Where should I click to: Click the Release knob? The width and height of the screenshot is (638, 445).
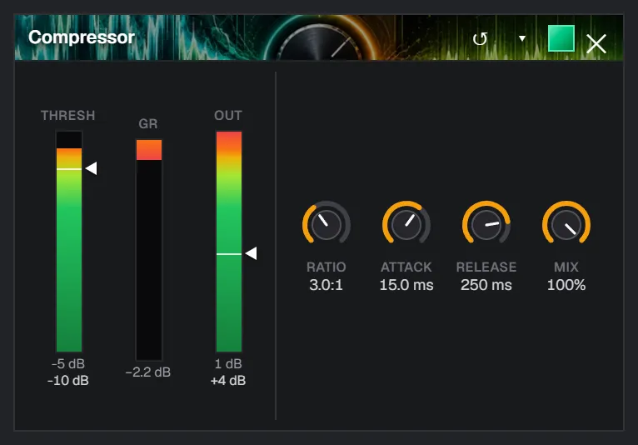pos(486,223)
